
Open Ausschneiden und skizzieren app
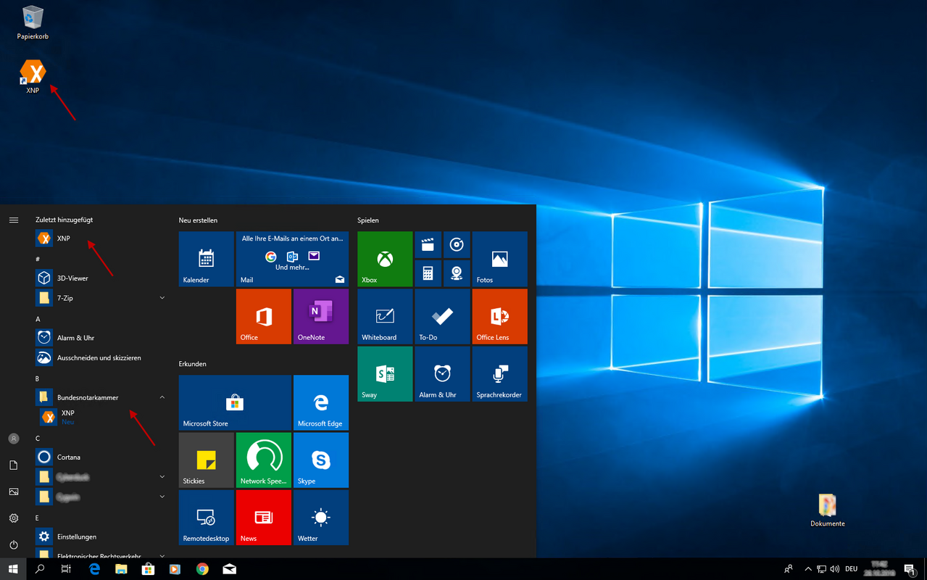point(100,357)
